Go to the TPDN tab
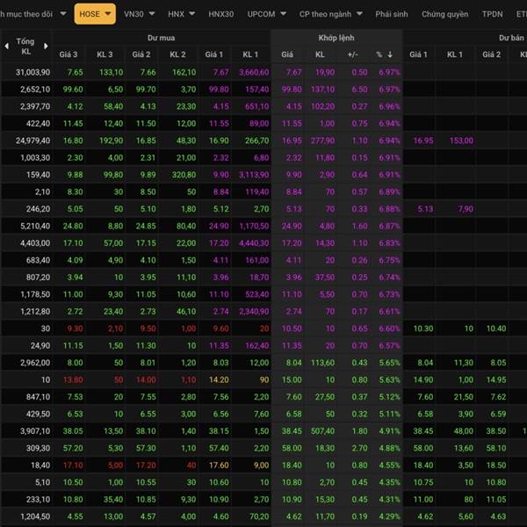 tap(492, 14)
